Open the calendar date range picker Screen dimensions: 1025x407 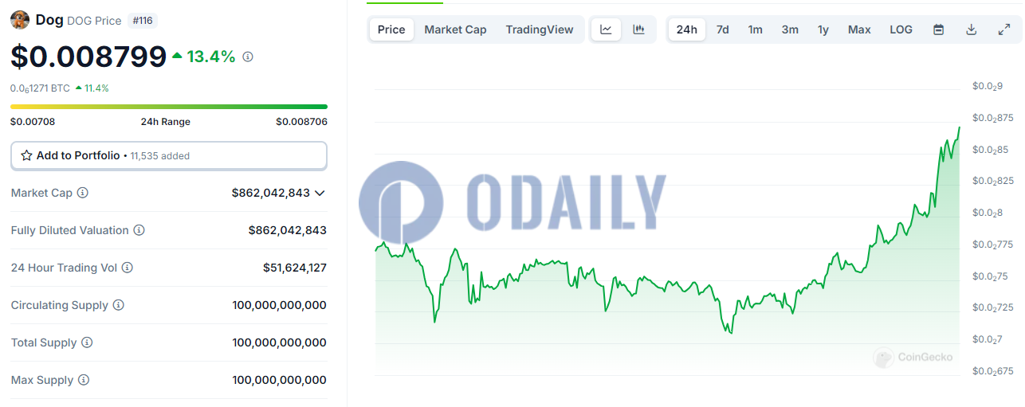(939, 29)
